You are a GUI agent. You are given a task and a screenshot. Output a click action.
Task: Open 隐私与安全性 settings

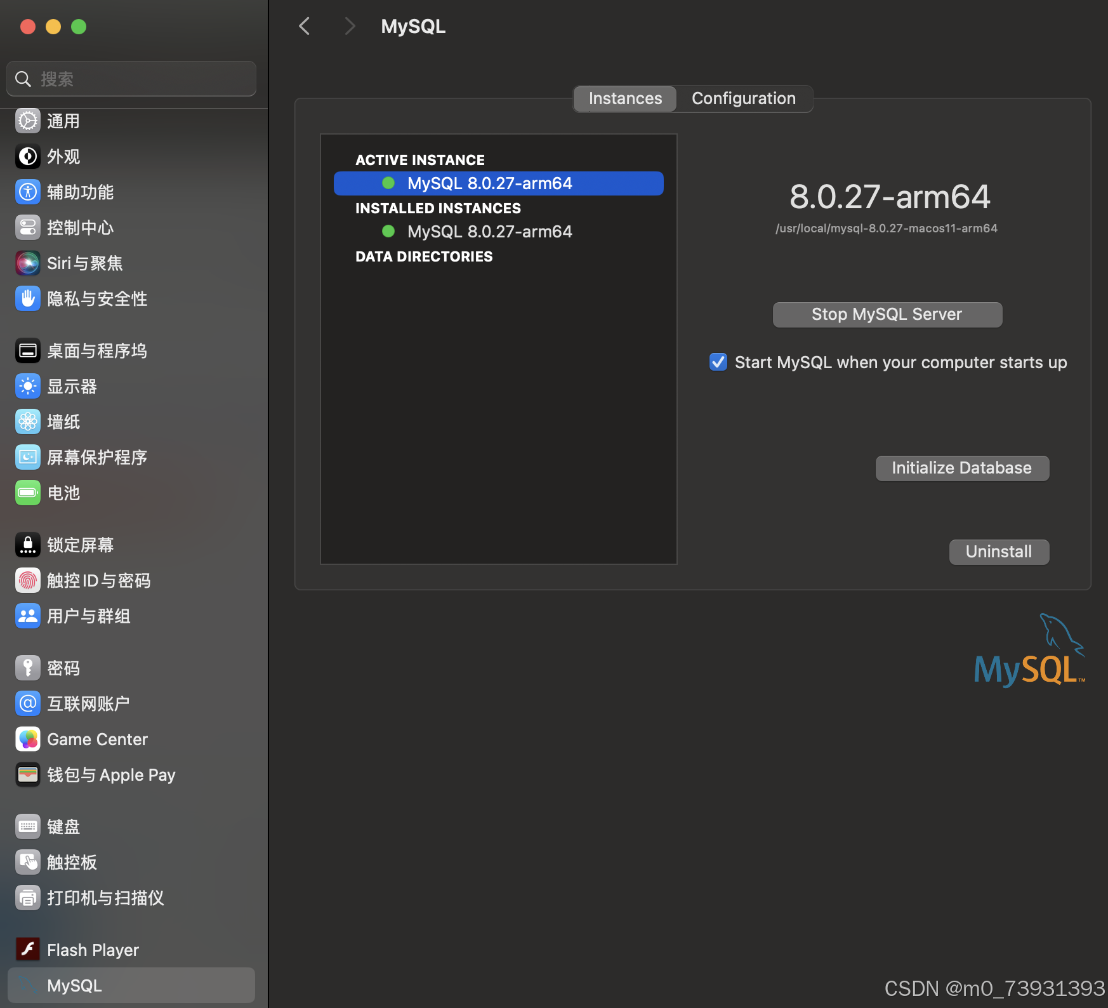click(96, 298)
